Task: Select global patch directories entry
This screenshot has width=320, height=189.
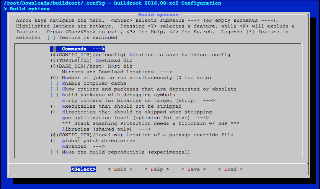Action: [93, 141]
